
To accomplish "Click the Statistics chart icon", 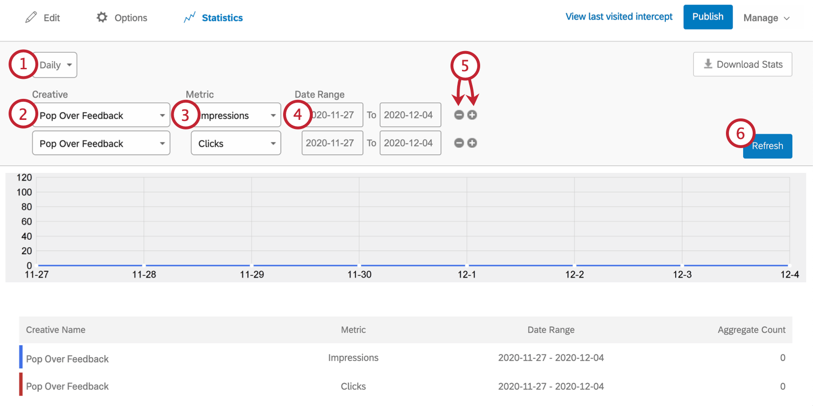I will (190, 18).
